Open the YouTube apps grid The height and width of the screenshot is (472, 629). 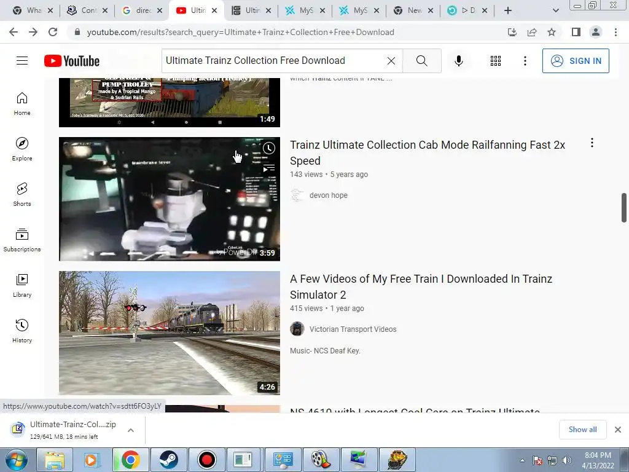pyautogui.click(x=496, y=61)
